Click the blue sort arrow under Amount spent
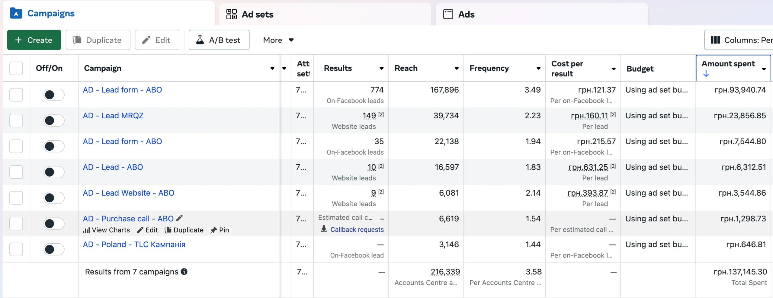 (706, 74)
